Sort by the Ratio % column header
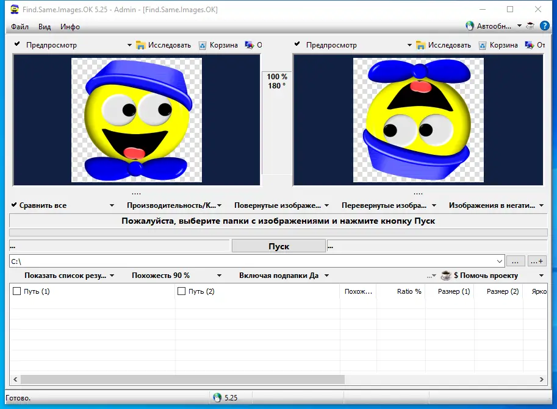 click(401, 291)
